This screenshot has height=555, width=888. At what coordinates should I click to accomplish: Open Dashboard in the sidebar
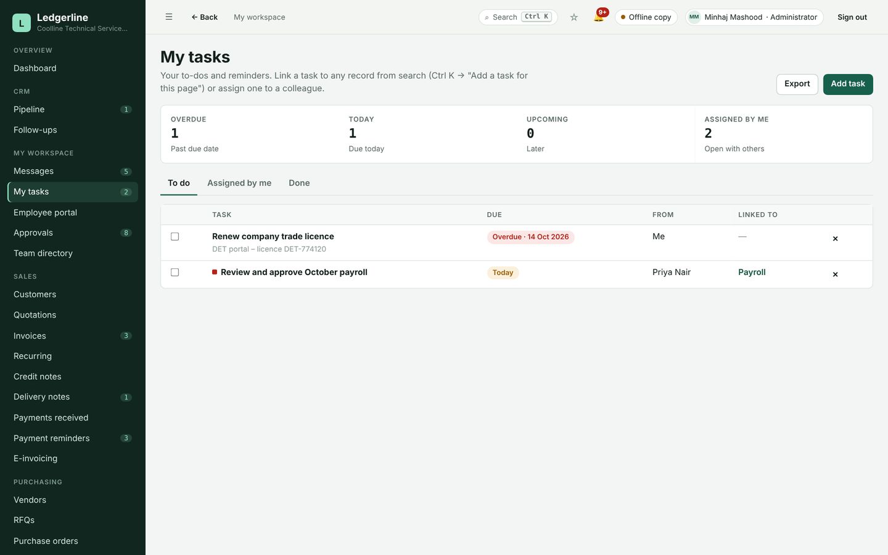[x=73, y=68]
